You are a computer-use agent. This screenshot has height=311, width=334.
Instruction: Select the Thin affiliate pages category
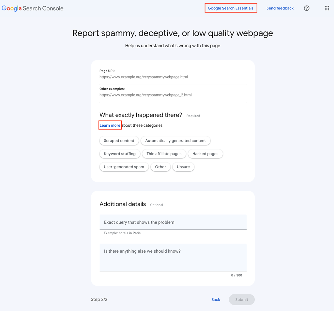point(164,153)
